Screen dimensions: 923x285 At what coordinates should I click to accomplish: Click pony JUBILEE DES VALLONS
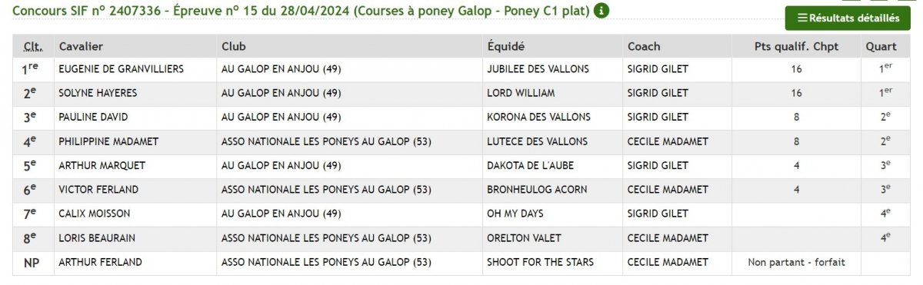[538, 69]
